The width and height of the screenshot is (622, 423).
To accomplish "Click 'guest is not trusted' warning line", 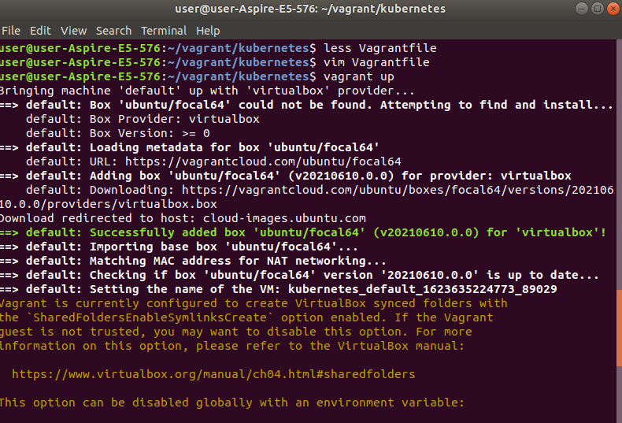I will (x=236, y=332).
